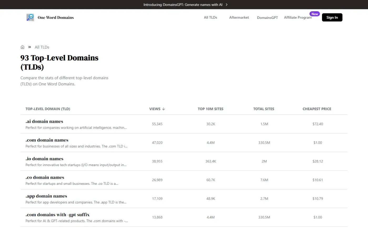Open the .app domain names row
The height and width of the screenshot is (230, 368).
[x=184, y=199]
